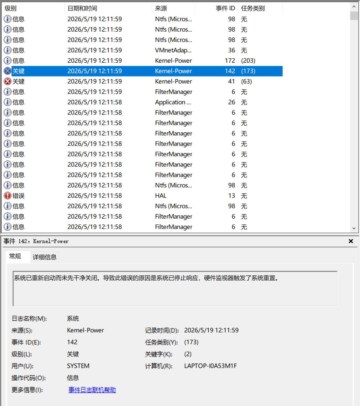Select the HAL source cell
The height and width of the screenshot is (406, 360).
pos(161,196)
